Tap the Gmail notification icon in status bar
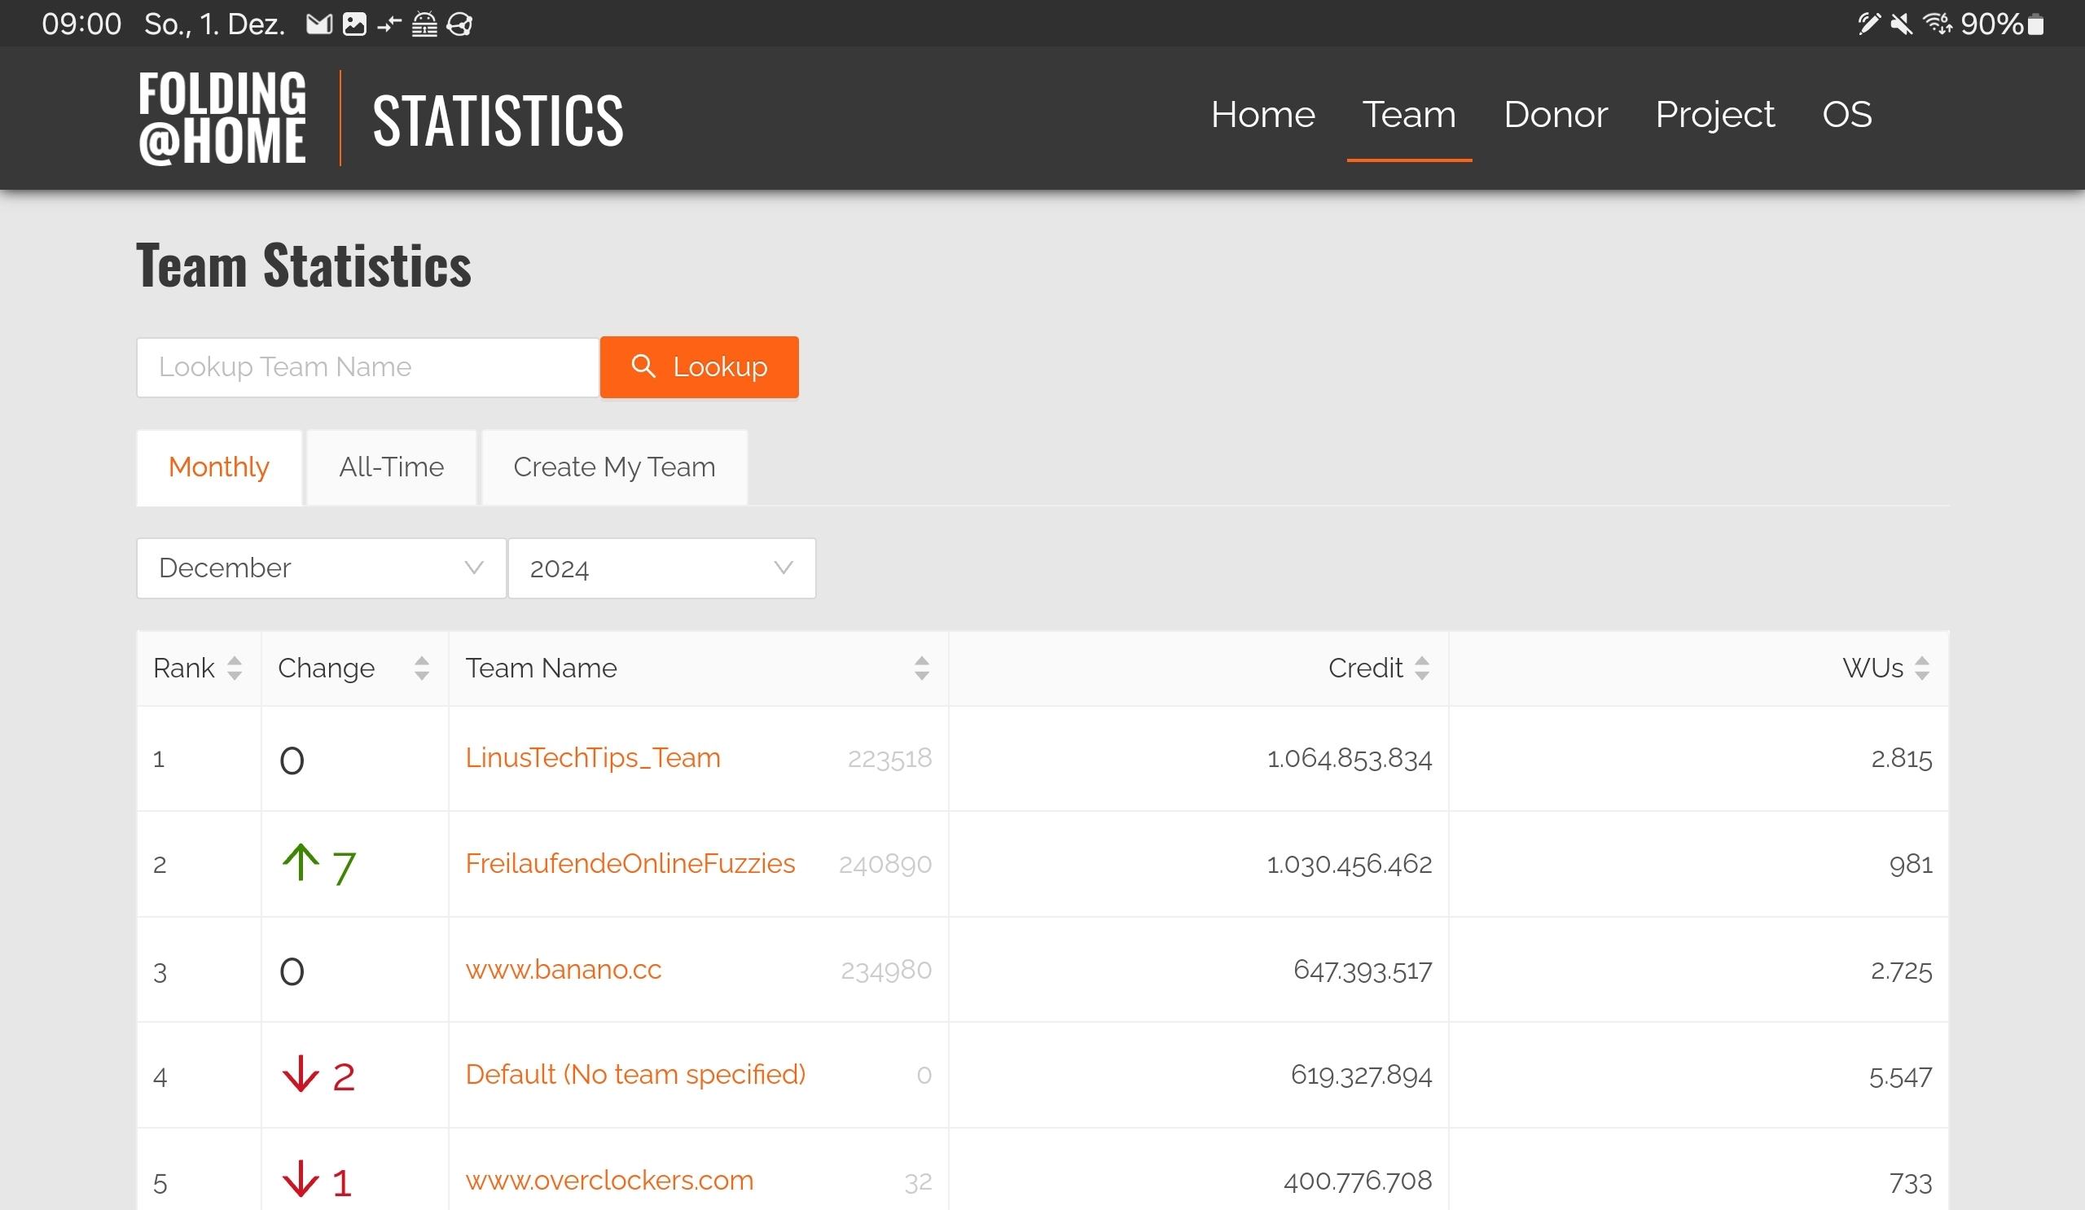 click(318, 24)
